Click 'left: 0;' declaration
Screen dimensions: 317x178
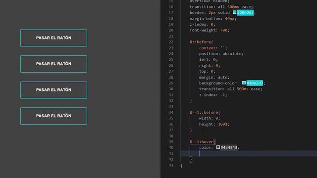pos(209,59)
